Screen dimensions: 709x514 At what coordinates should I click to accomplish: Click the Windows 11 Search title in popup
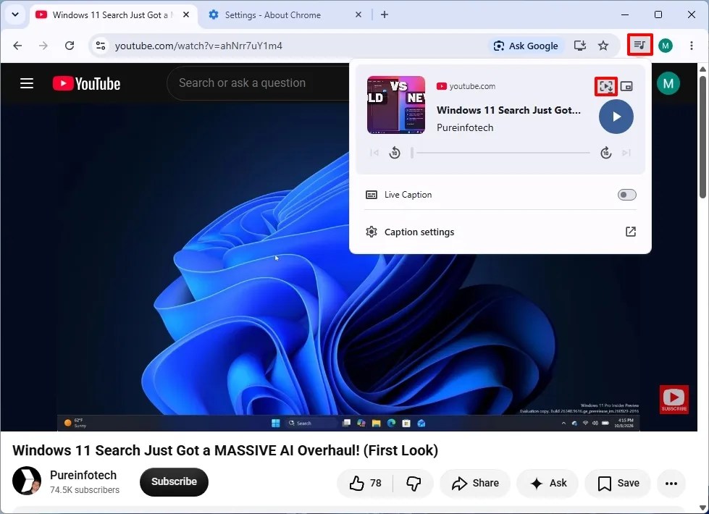click(508, 110)
